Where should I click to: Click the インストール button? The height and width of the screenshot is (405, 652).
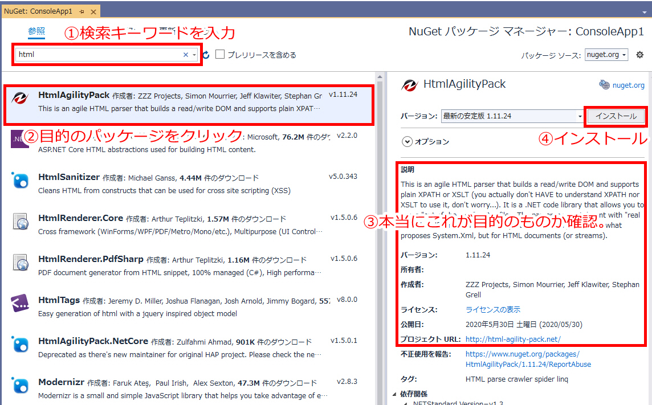tap(616, 116)
